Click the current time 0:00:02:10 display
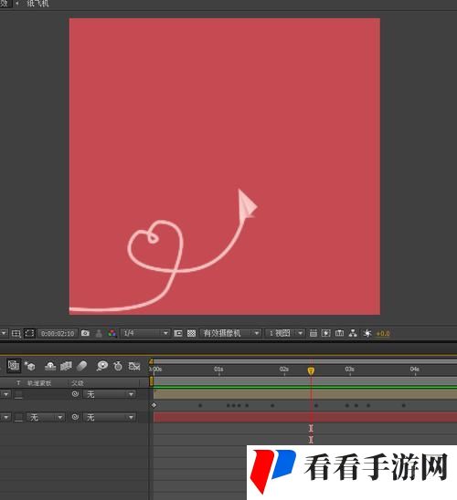The image size is (457, 500). (x=58, y=334)
